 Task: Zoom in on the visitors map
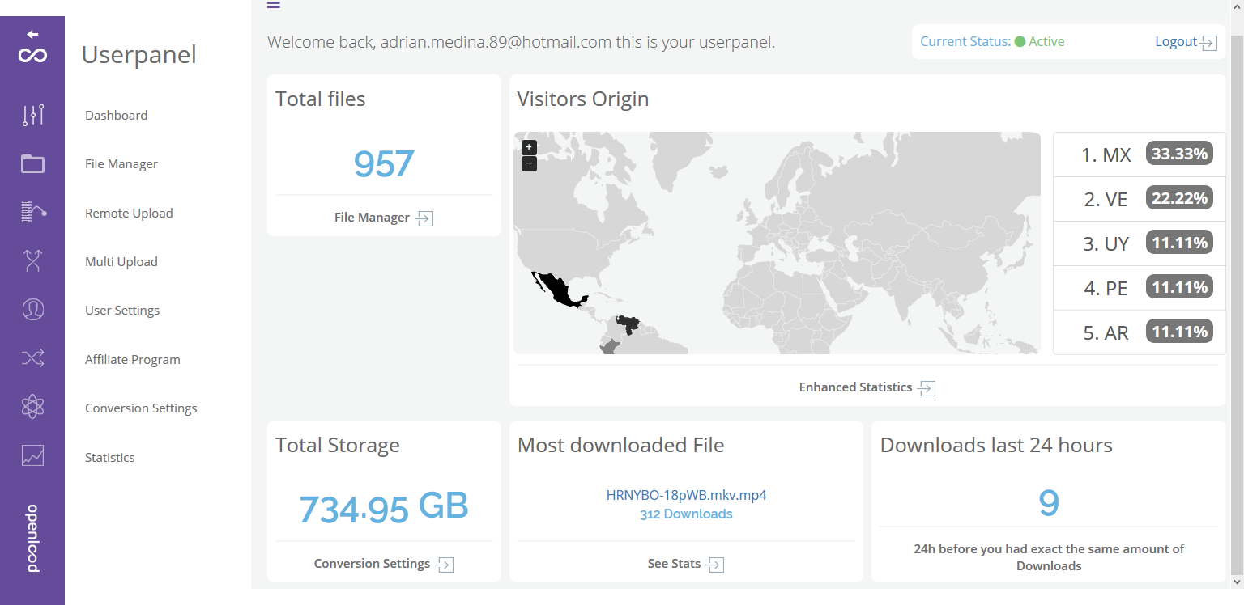point(529,147)
